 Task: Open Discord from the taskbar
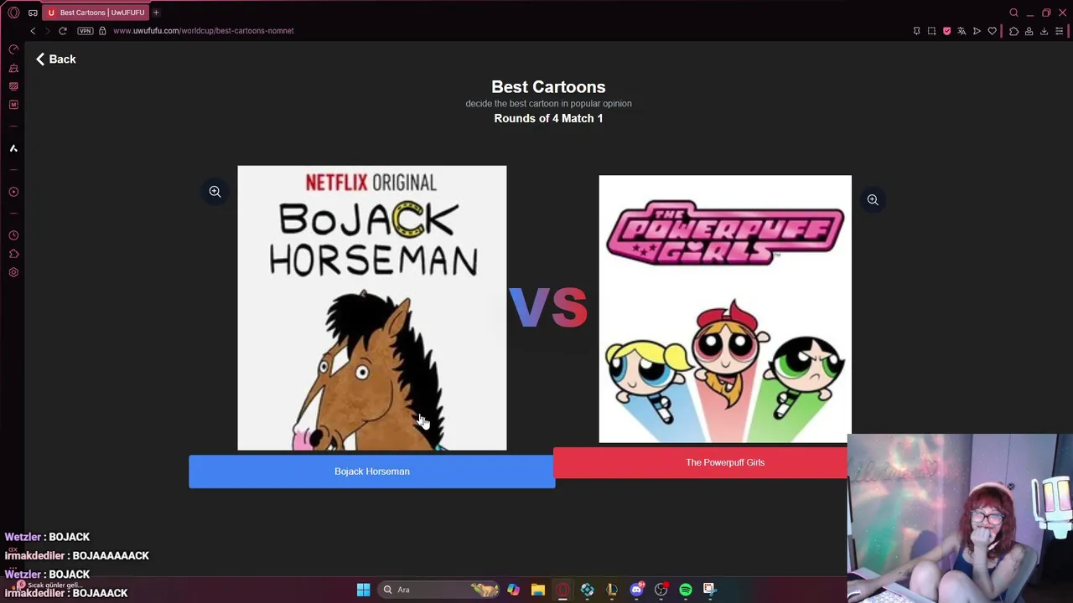point(636,590)
